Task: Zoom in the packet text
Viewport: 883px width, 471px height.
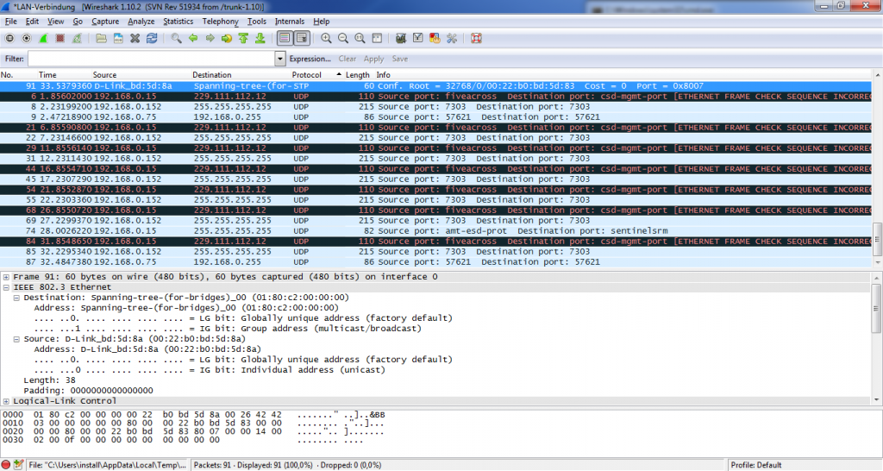Action: (326, 38)
